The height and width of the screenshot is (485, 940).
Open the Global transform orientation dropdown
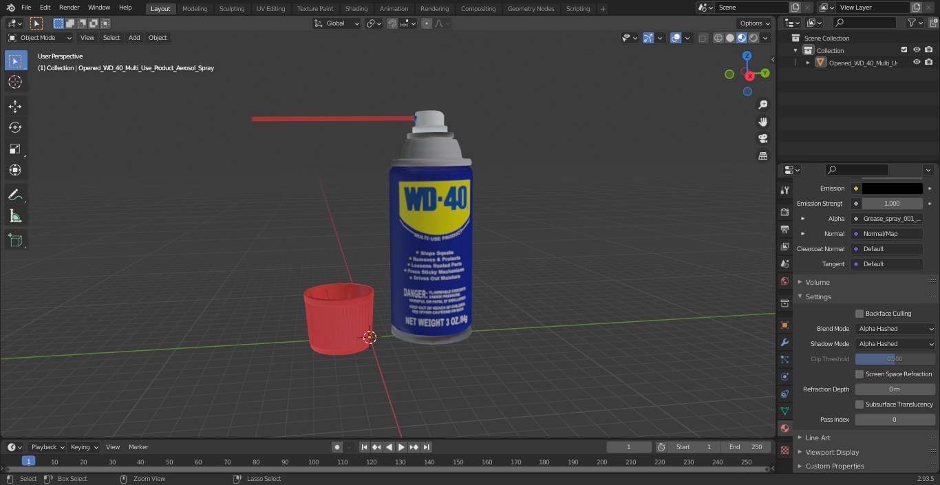pos(337,23)
